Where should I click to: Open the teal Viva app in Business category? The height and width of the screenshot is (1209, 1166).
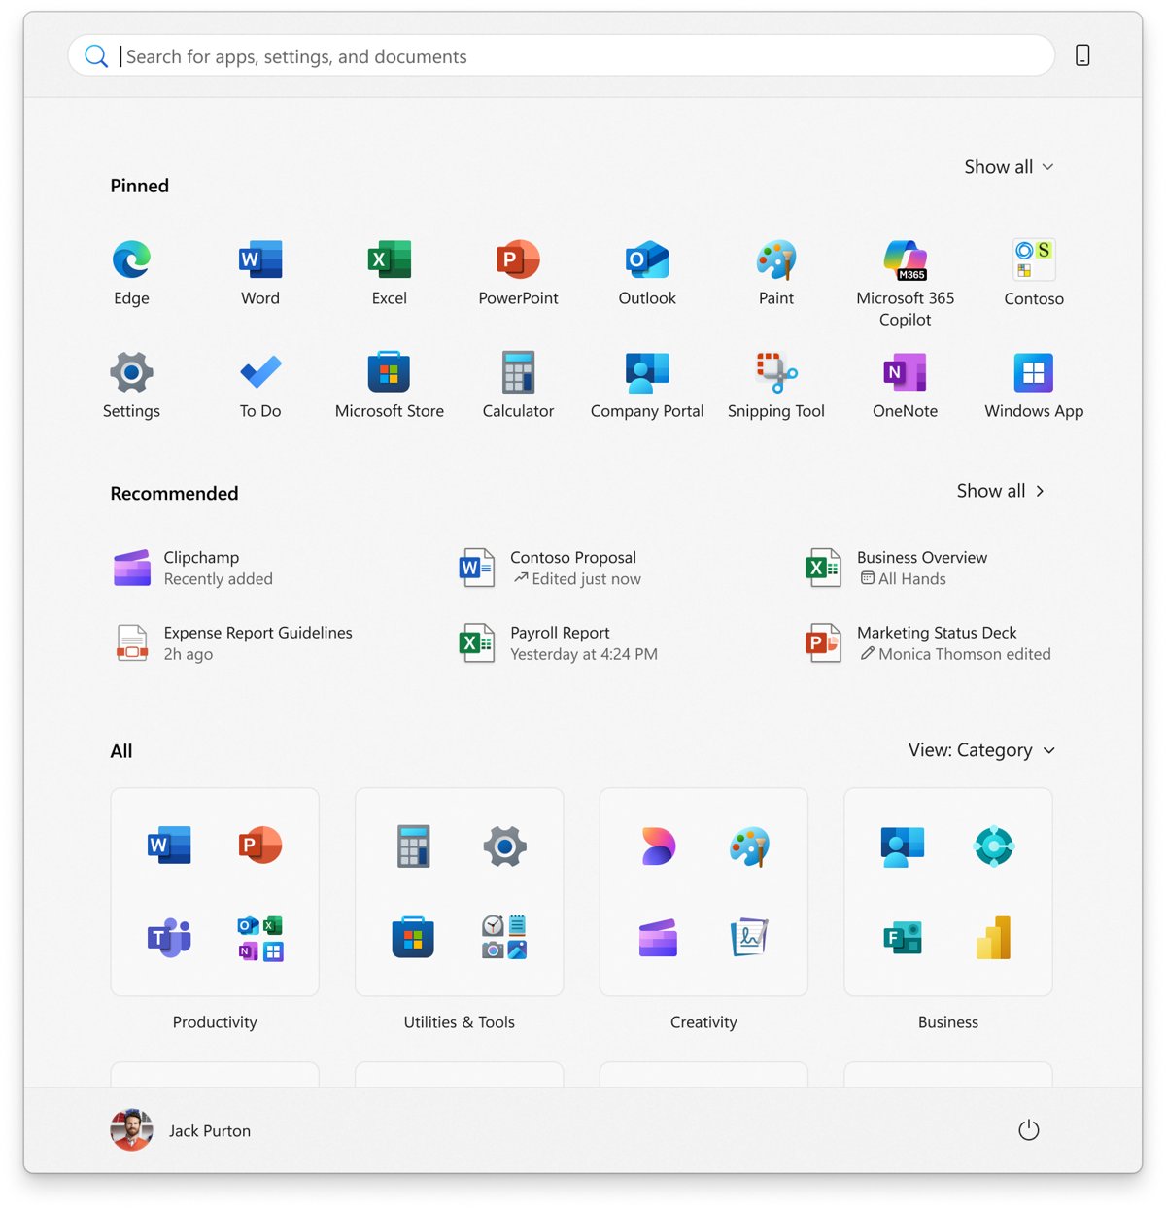[x=994, y=846]
